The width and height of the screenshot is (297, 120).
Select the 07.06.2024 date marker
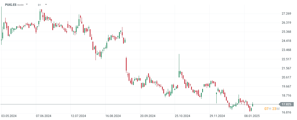[x=43, y=116]
